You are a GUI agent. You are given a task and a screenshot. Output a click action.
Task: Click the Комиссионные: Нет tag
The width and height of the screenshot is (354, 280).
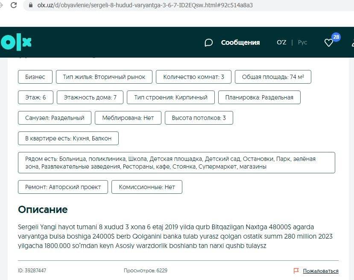pyautogui.click(x=147, y=187)
